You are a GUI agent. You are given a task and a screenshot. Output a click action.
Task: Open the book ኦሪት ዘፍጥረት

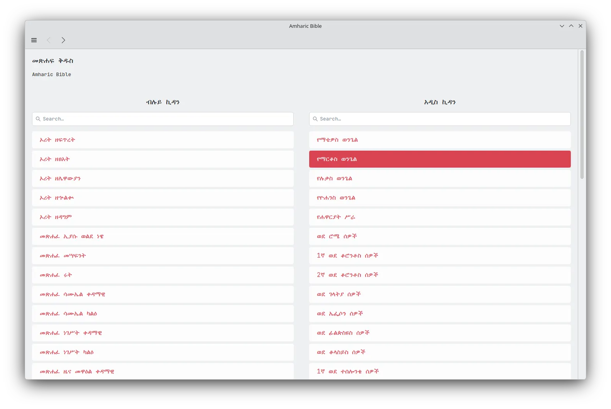click(163, 140)
